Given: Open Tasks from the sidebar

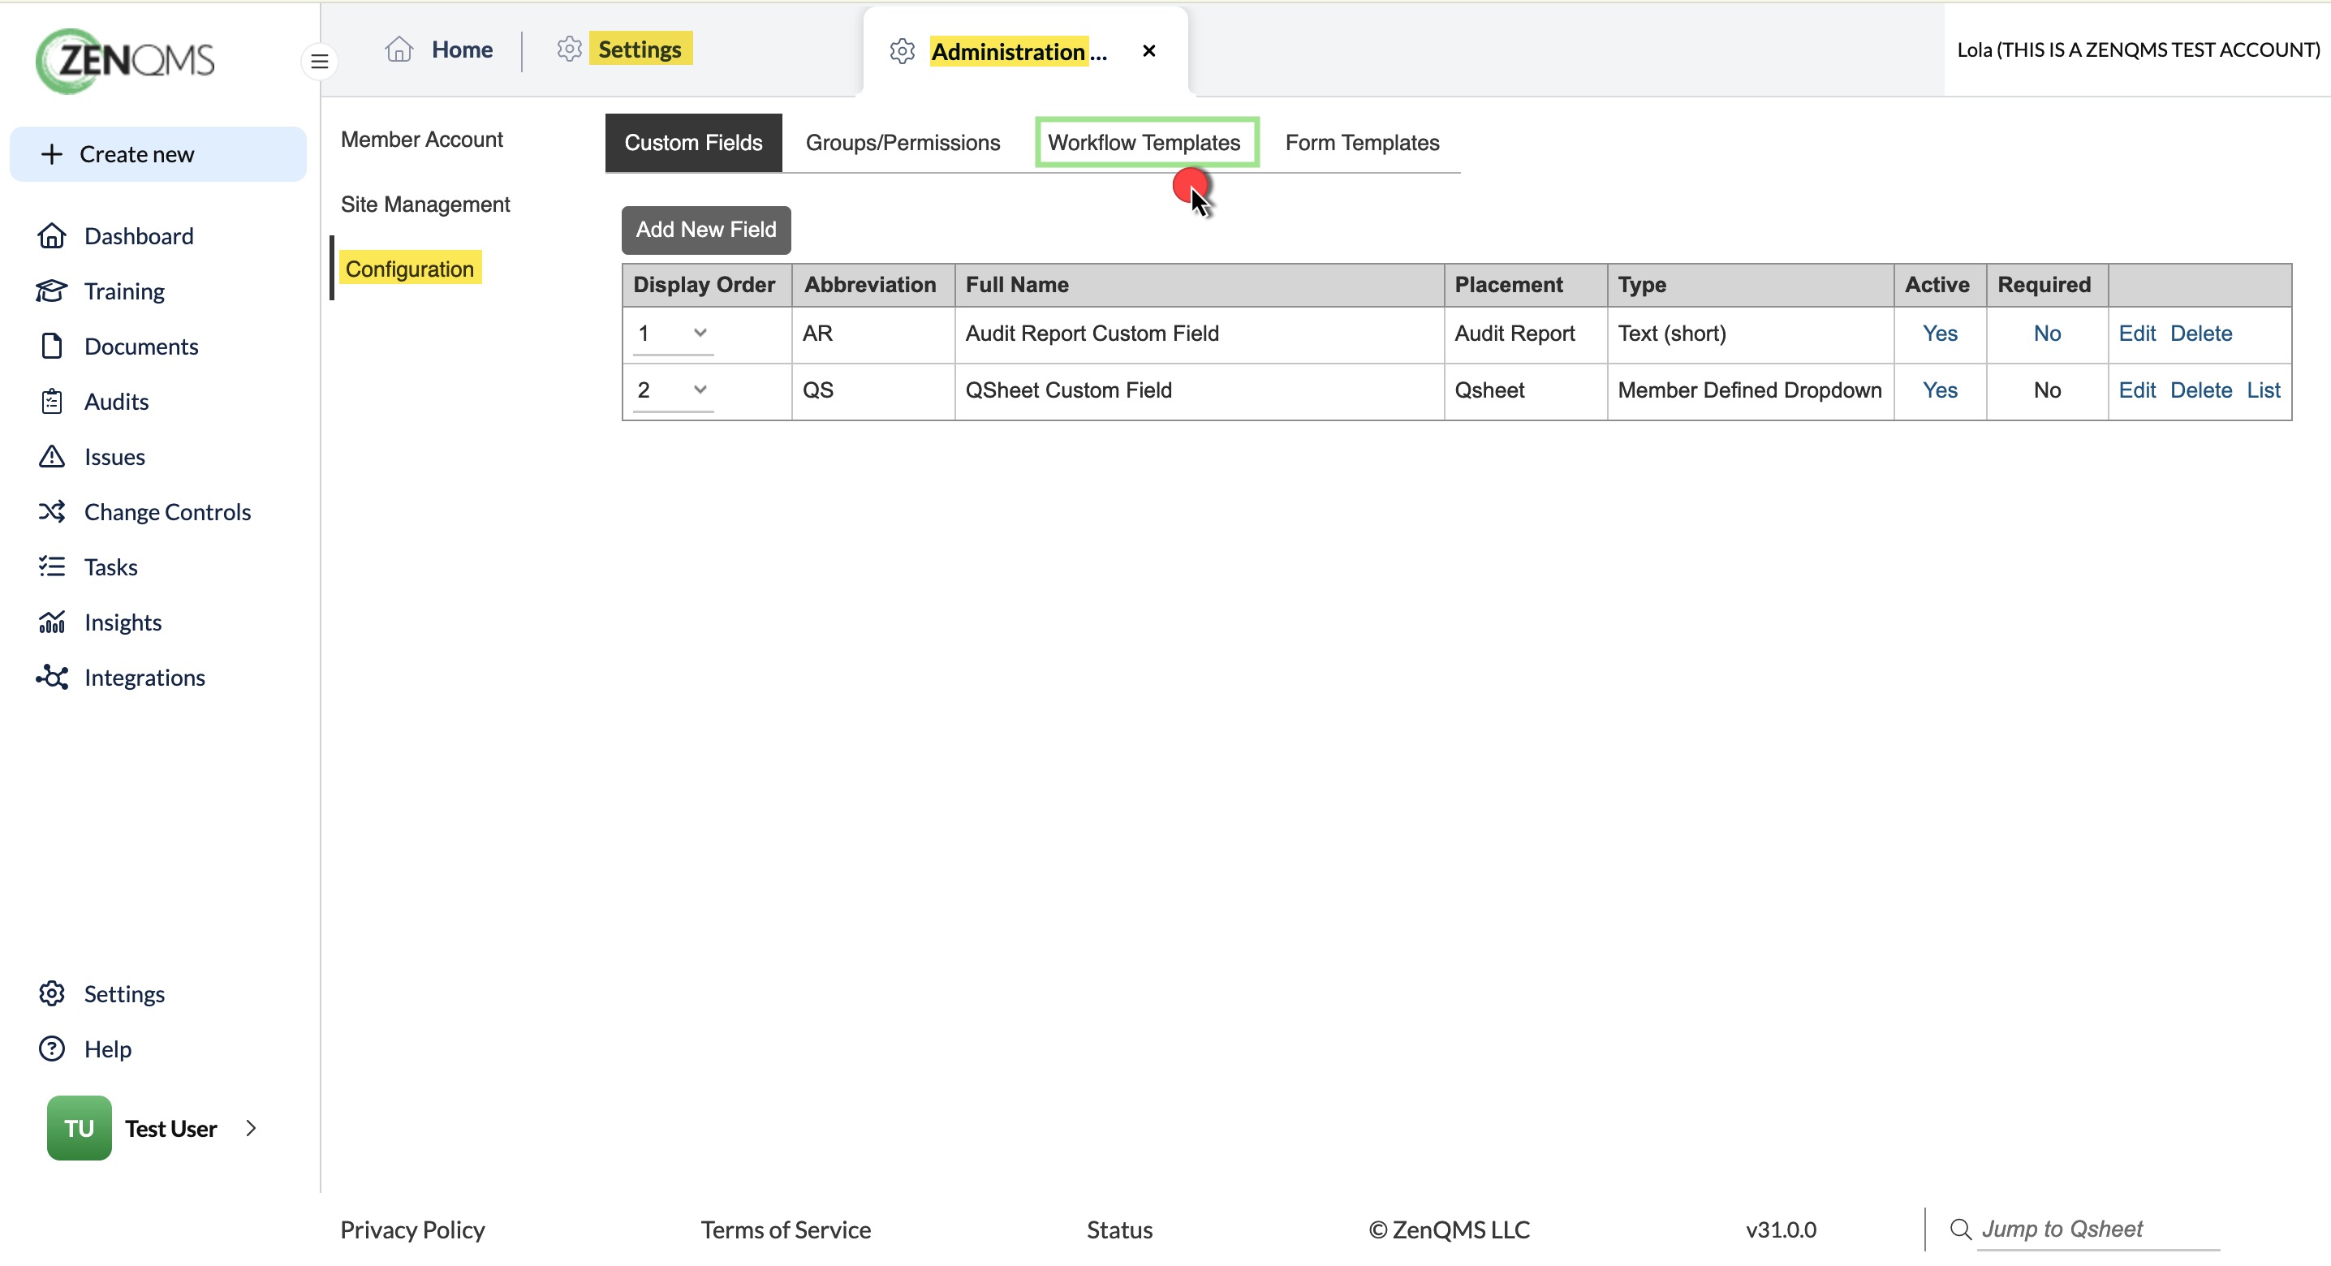Looking at the screenshot, I should tap(110, 567).
